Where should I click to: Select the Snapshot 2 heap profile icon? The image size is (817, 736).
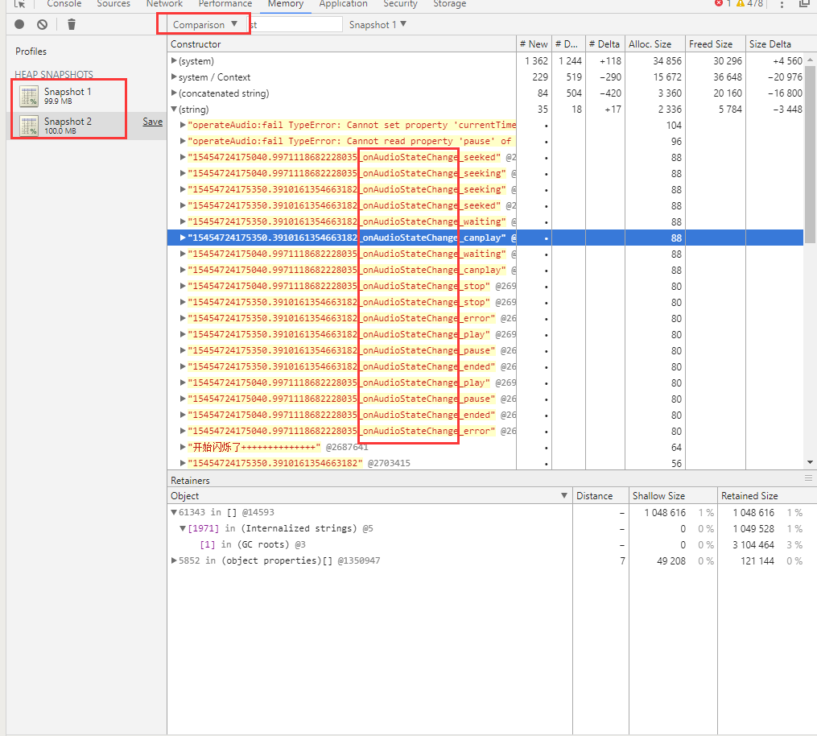pos(29,126)
